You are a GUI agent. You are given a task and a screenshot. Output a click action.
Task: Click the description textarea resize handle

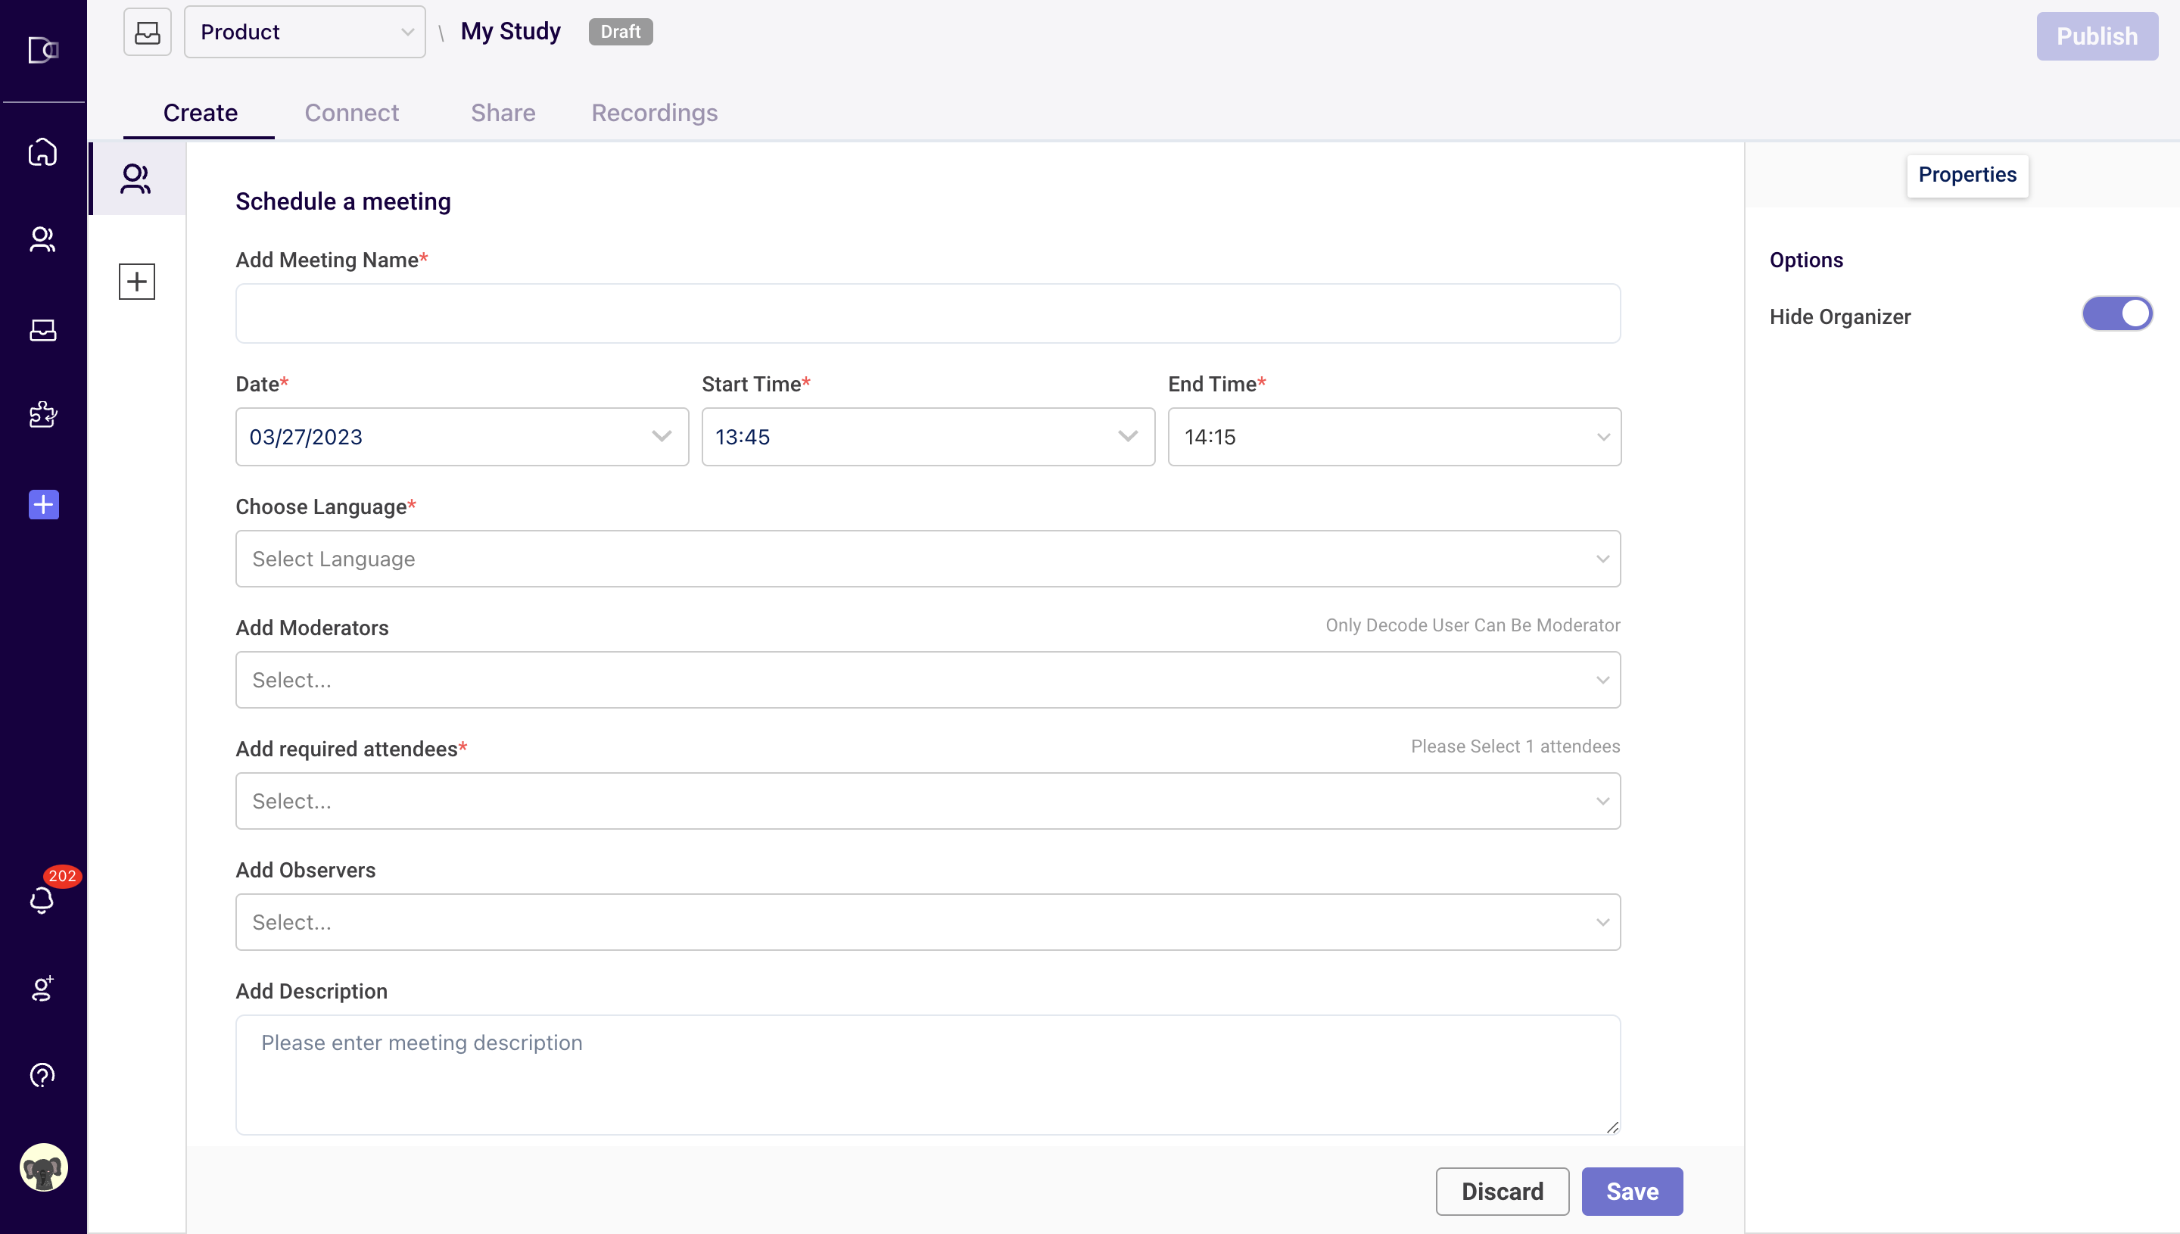(1612, 1126)
